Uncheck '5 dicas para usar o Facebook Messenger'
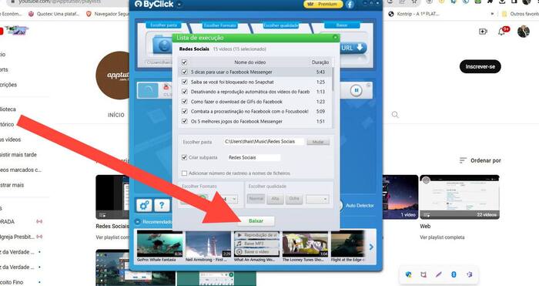Image resolution: width=539 pixels, height=286 pixels. point(185,72)
